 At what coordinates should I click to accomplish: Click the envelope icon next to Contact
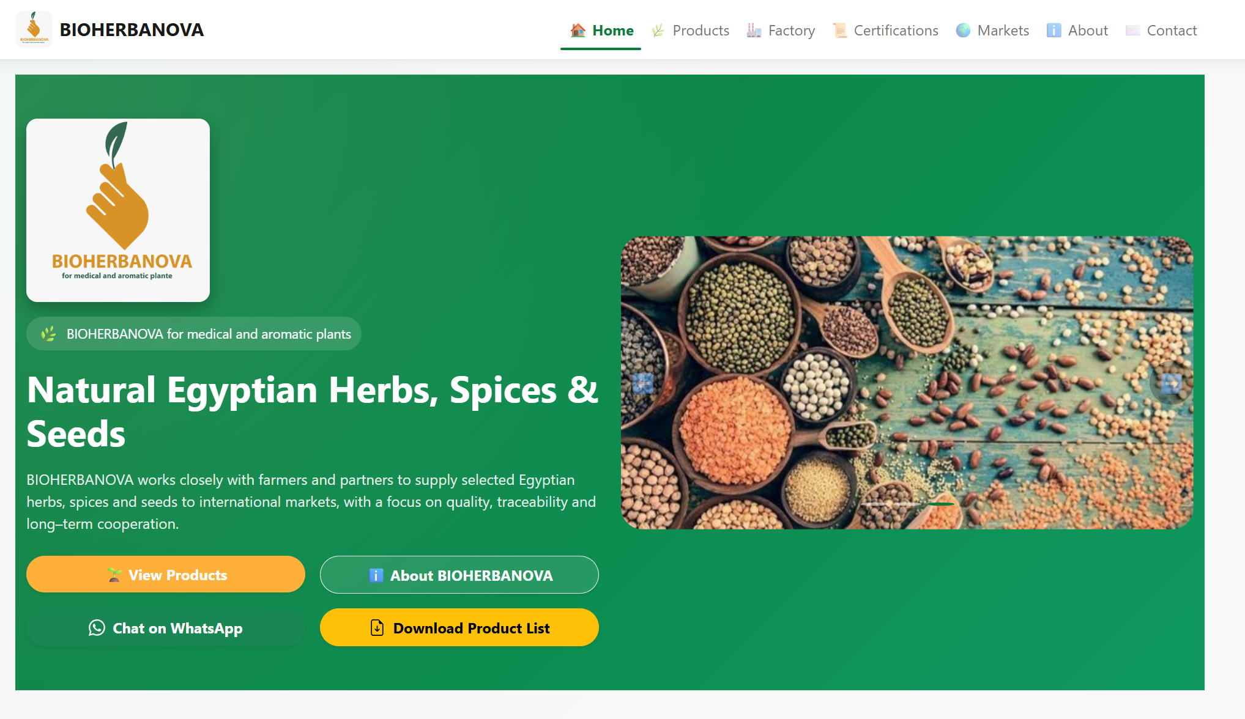(1132, 31)
